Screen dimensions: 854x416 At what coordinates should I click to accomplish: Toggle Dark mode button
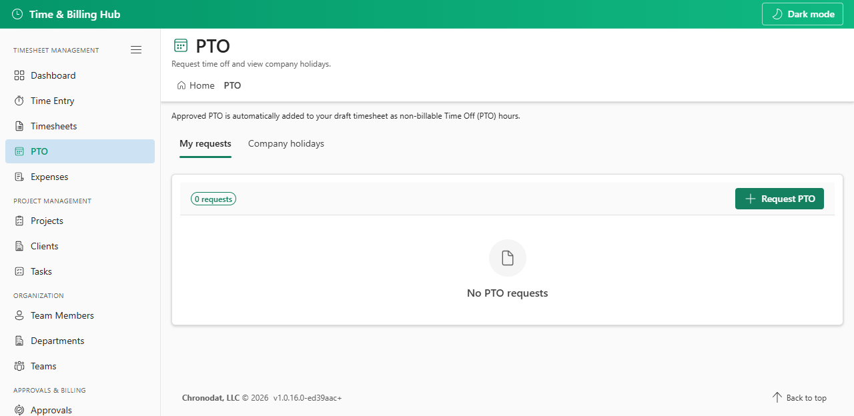803,14
